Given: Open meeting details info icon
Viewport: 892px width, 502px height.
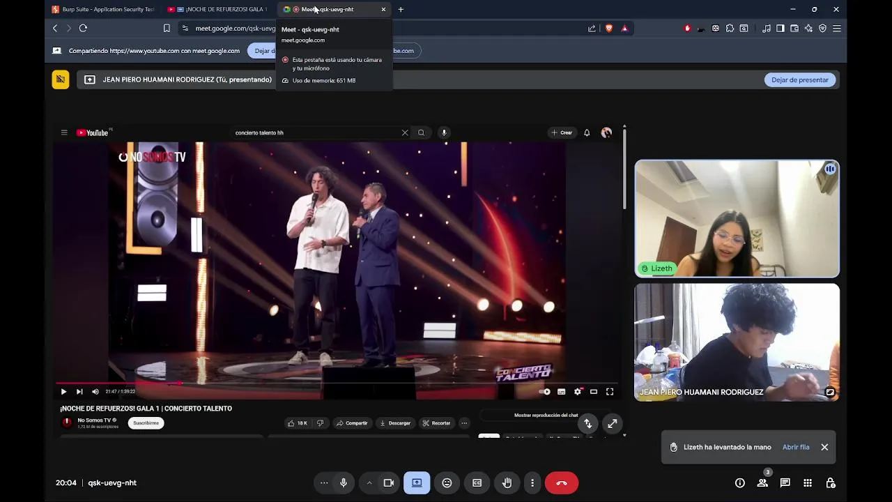Looking at the screenshot, I should coord(740,482).
